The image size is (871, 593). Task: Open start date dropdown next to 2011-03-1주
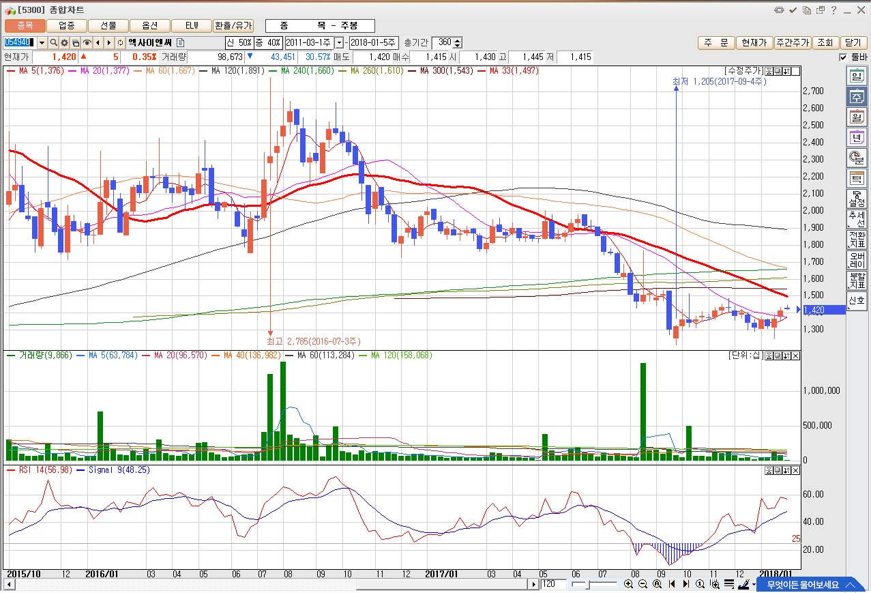pos(339,42)
